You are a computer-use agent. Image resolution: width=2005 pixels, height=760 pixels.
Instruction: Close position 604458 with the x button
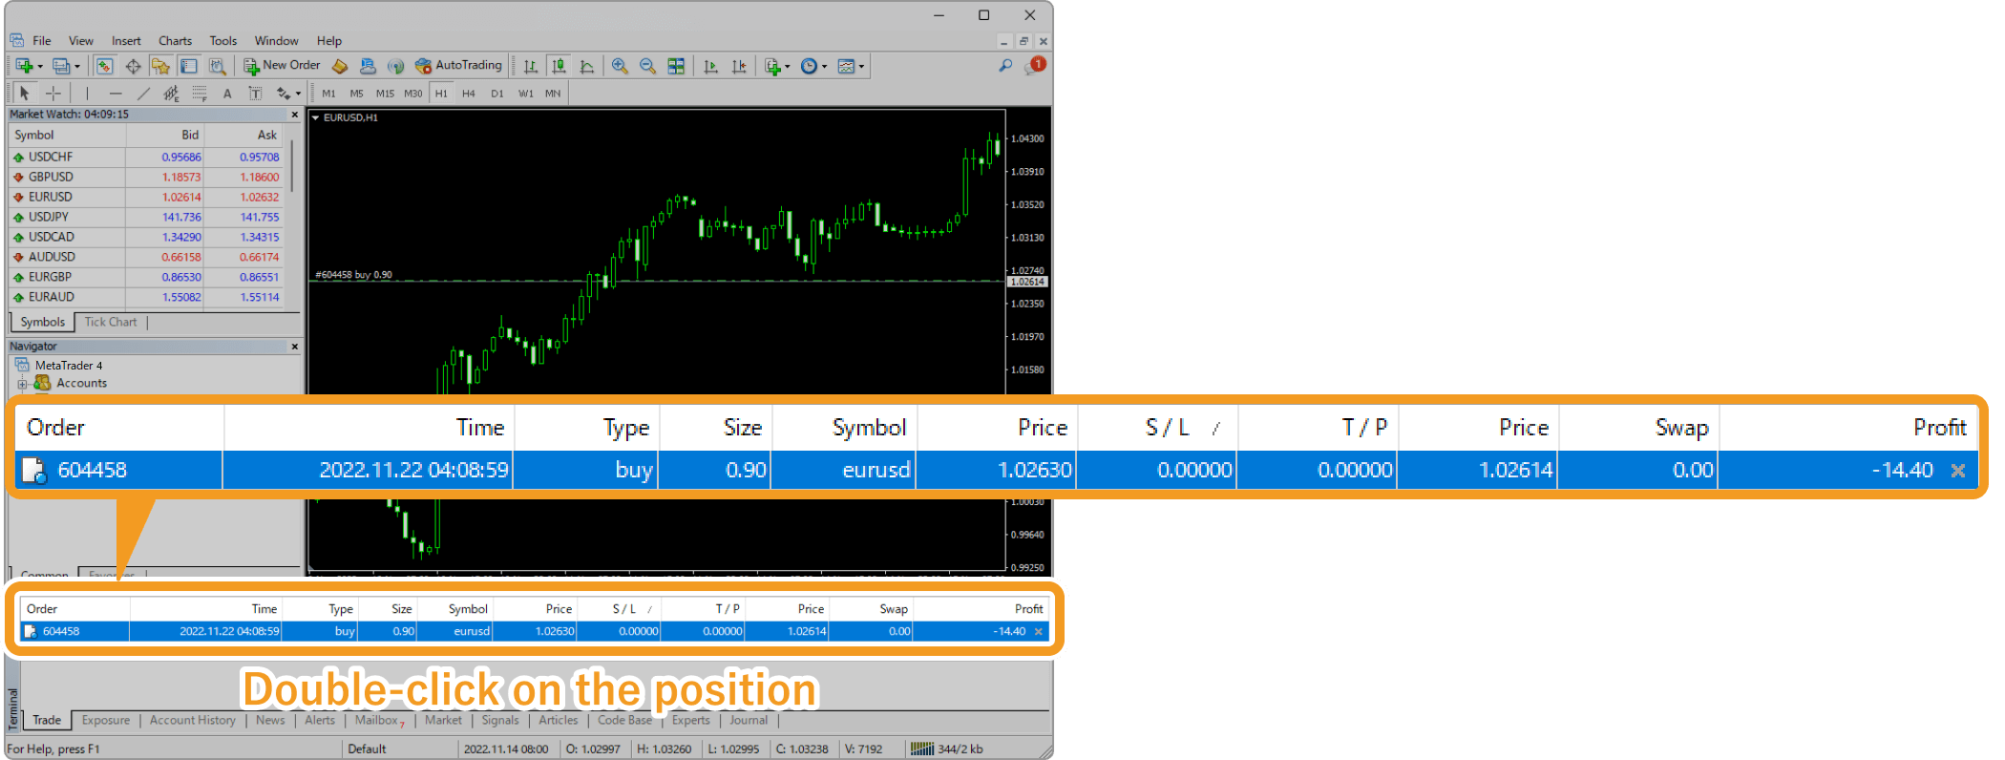[x=1039, y=631]
